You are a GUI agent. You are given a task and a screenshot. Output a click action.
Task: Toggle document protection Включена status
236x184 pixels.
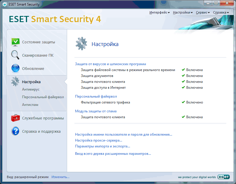(x=194, y=76)
